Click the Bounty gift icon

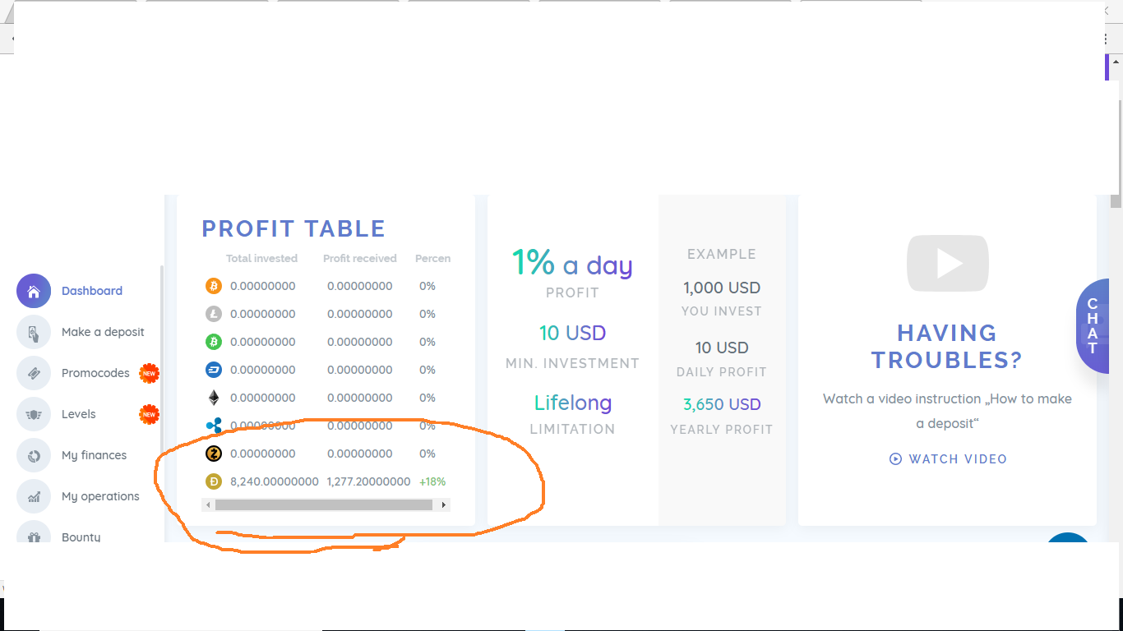pyautogui.click(x=34, y=536)
